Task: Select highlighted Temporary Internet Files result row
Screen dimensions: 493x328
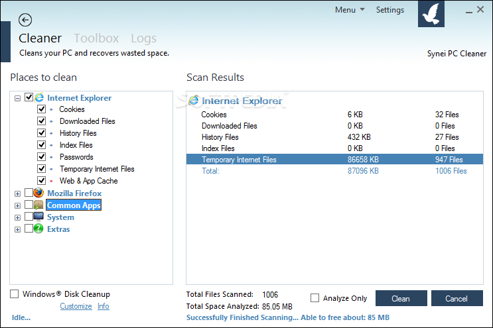Action: 334,160
